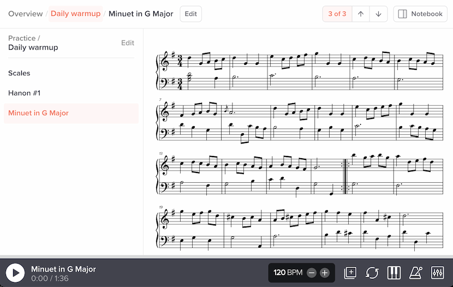Screen dimensions: 453x287
Task: Select Minuet in G Major in sidebar
Action: pos(38,113)
